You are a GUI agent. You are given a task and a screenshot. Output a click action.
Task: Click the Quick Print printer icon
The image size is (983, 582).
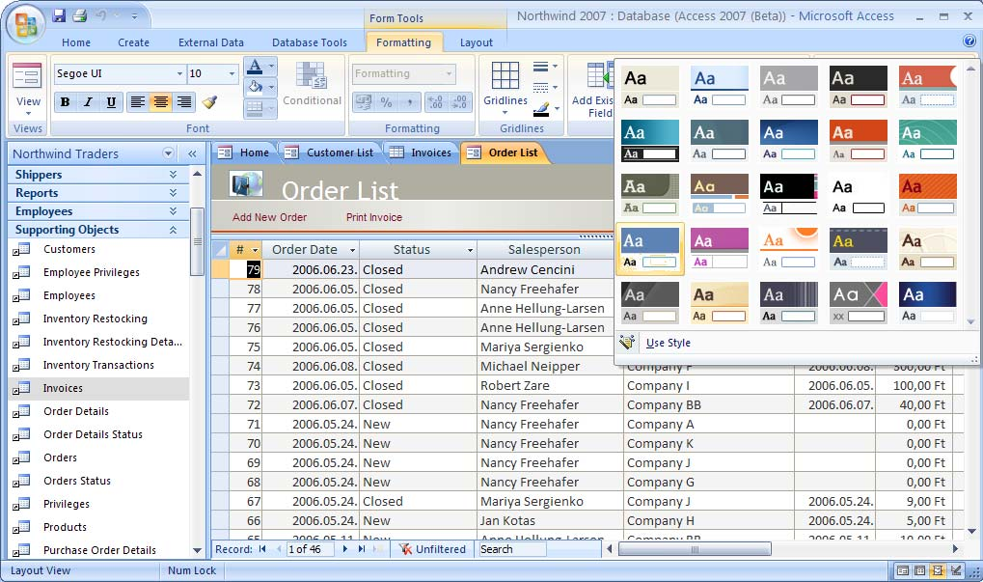80,15
